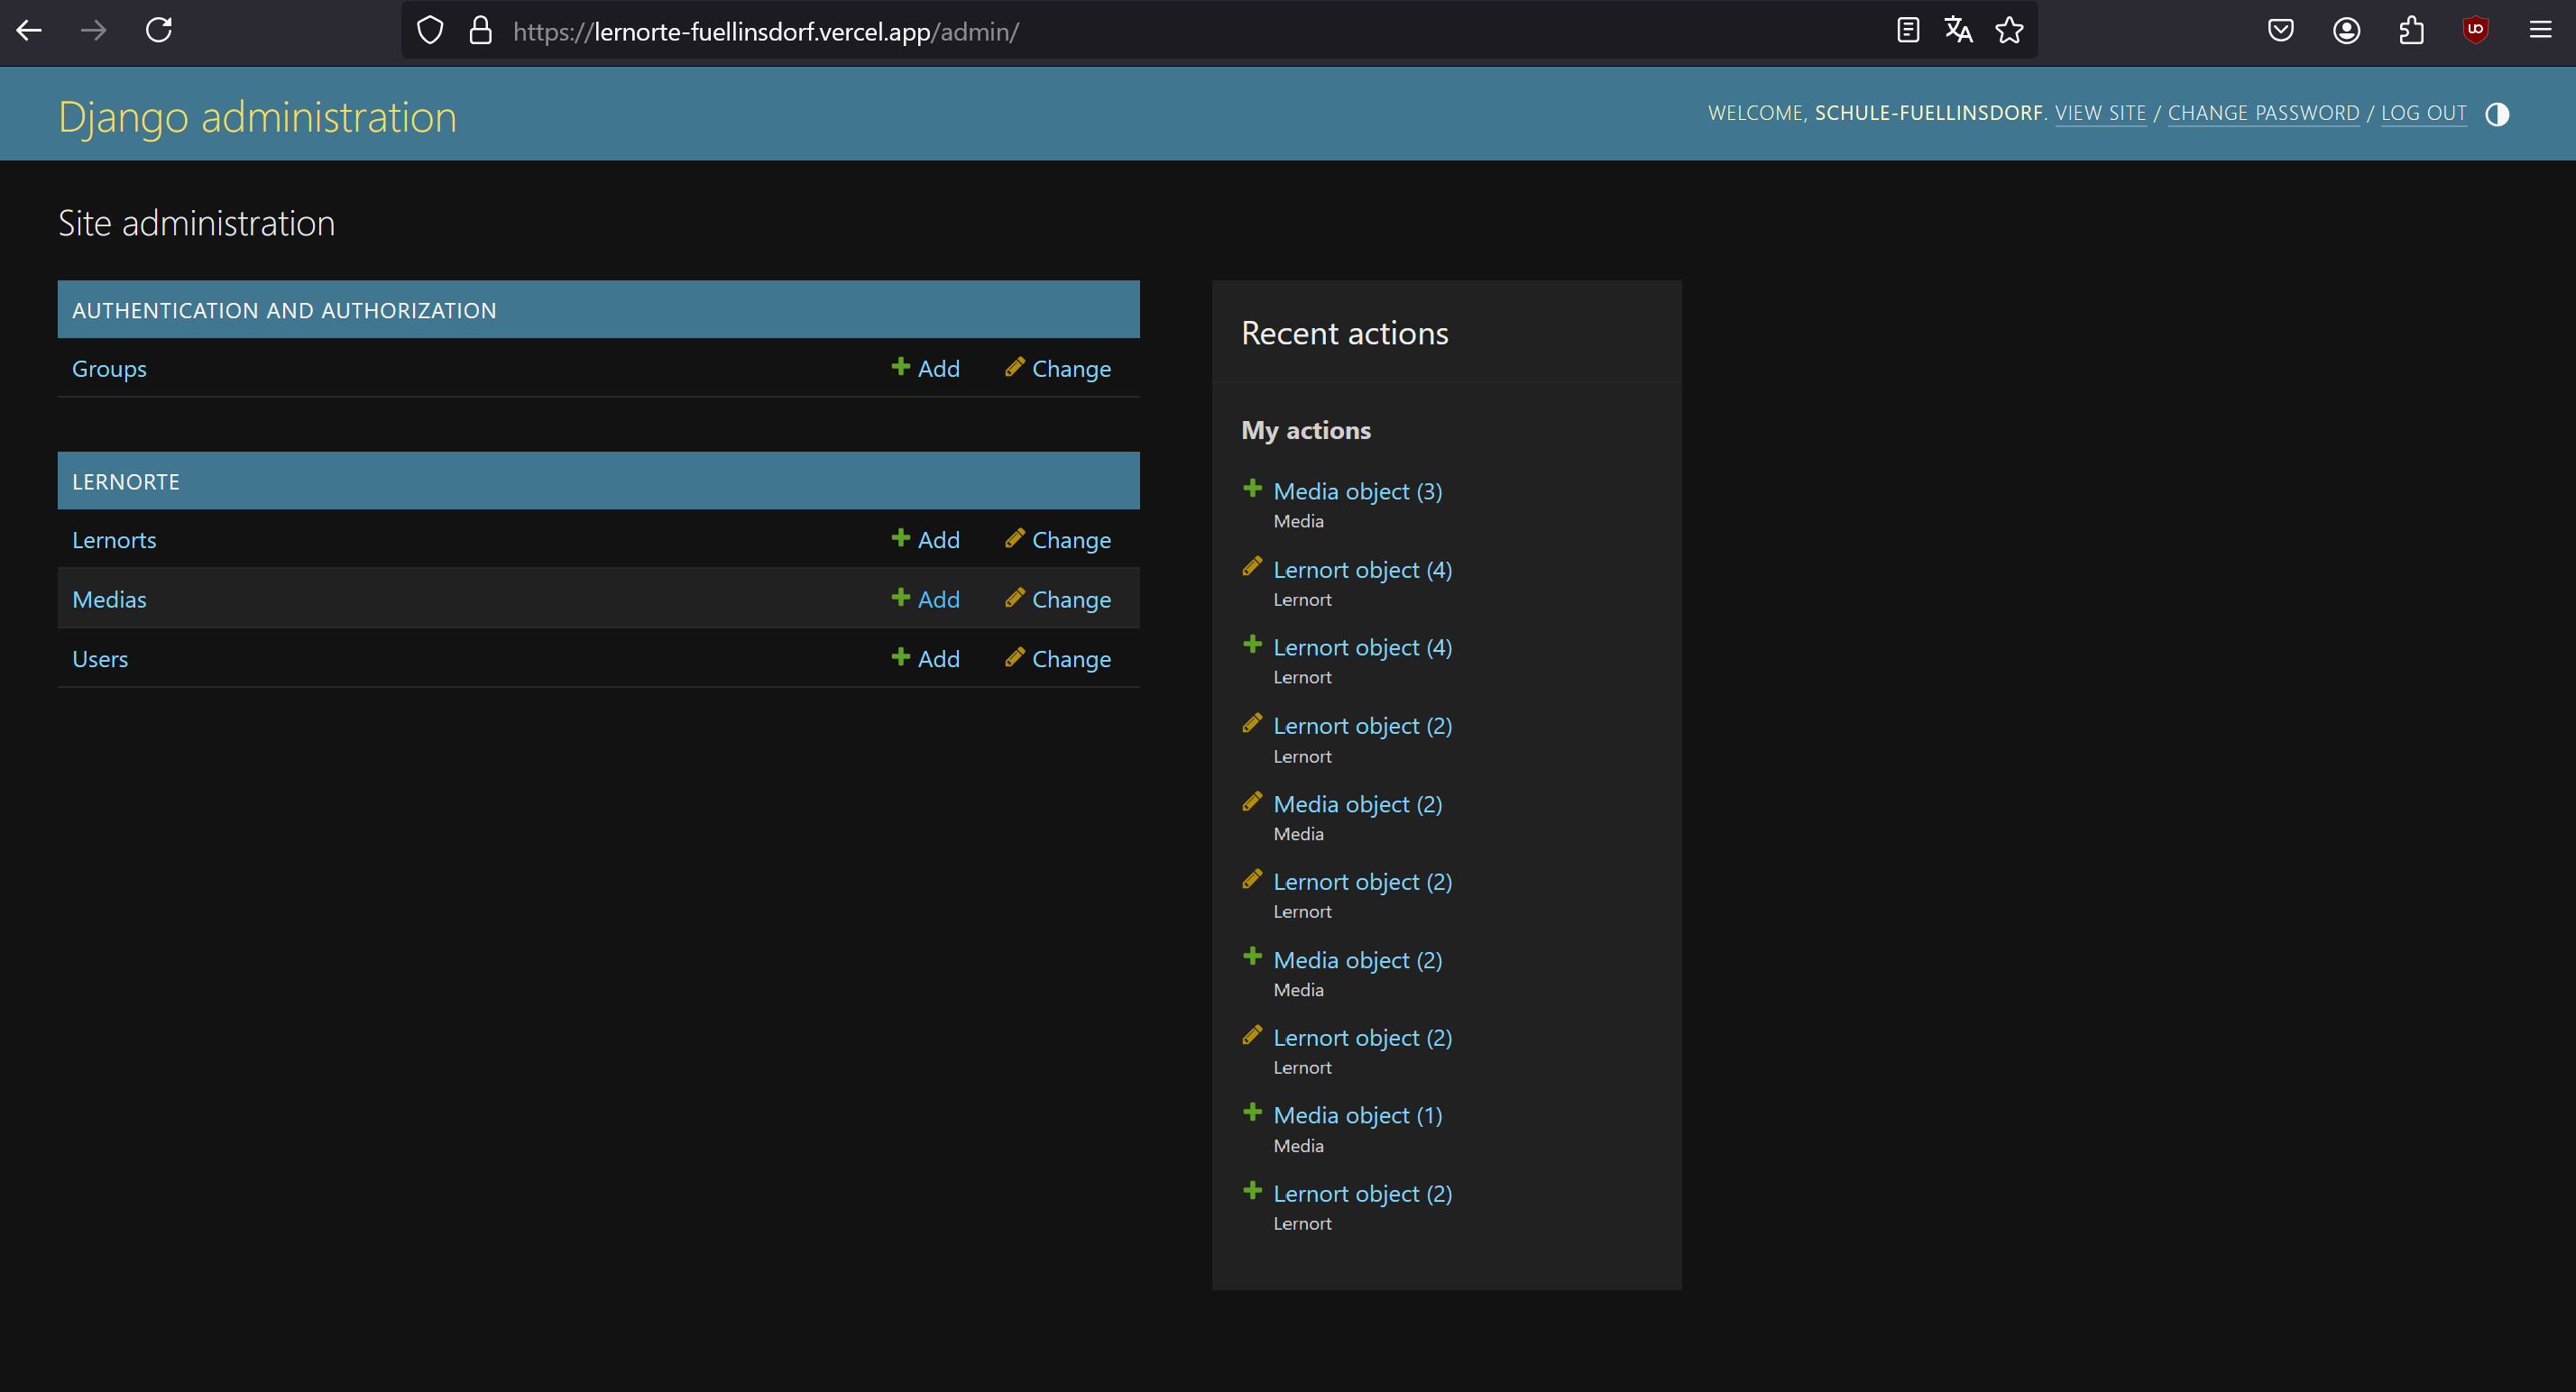Click tracking protection shield icon
Viewport: 2576px width, 1392px height.
[x=430, y=30]
